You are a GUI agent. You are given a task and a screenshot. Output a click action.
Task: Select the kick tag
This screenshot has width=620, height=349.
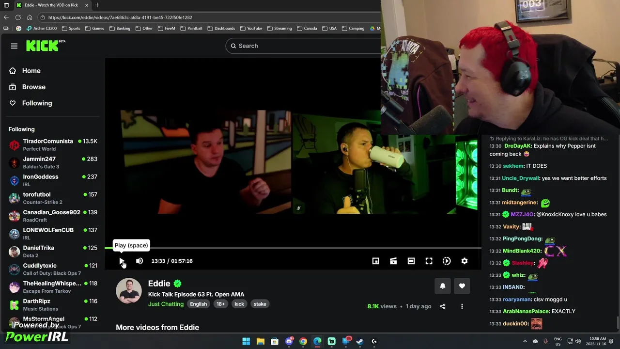click(x=239, y=304)
